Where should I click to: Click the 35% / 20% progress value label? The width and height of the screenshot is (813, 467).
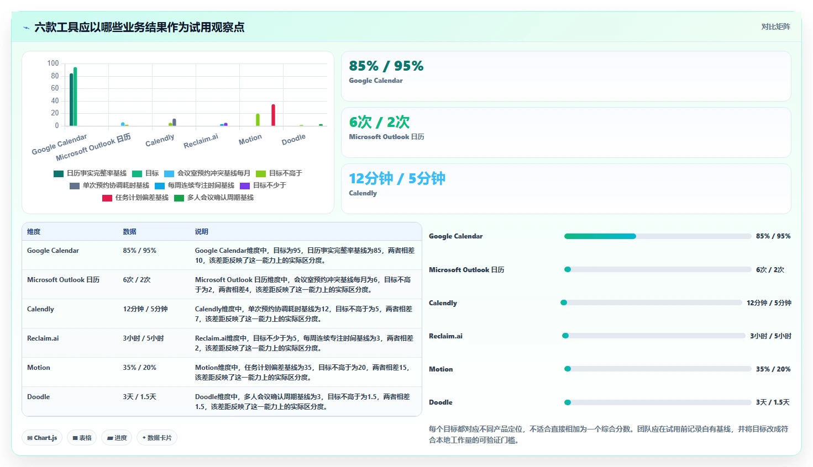click(773, 369)
